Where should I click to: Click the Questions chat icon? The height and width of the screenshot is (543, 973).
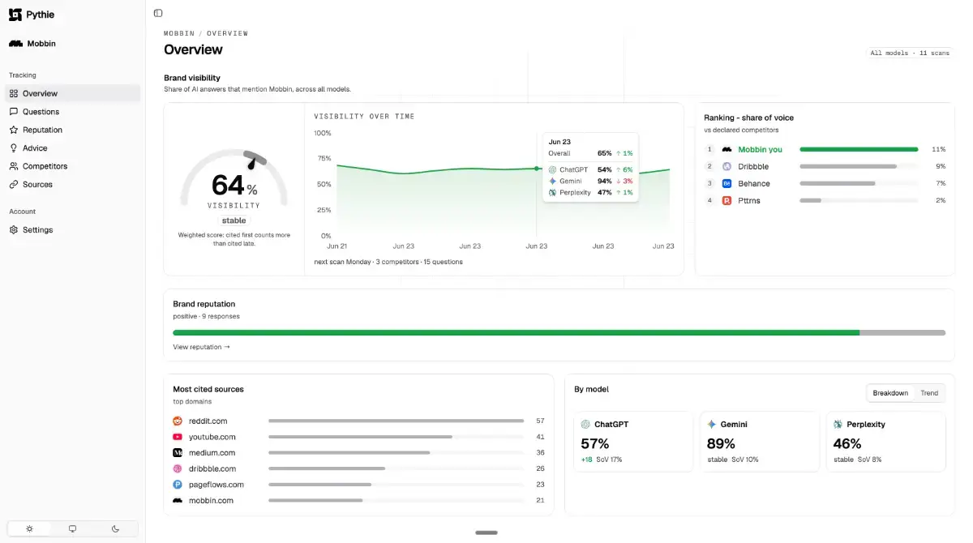(14, 112)
